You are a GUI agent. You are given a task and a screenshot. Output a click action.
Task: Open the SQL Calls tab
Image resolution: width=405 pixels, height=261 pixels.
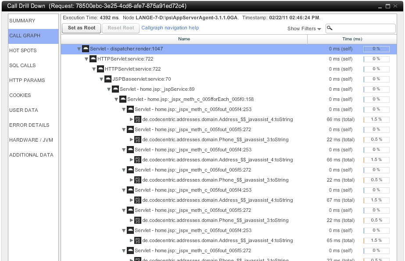coord(23,65)
